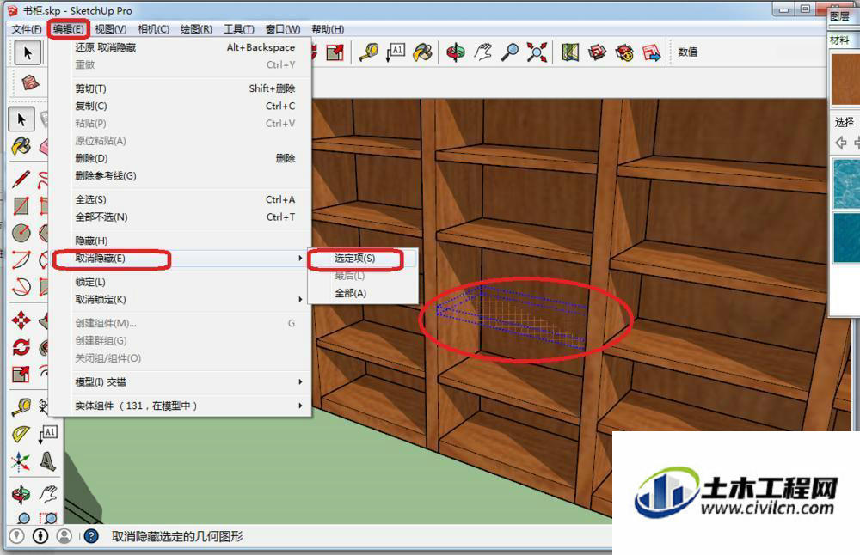Open the 窗口(W) menu
Screen dimensions: 860x555
282,29
